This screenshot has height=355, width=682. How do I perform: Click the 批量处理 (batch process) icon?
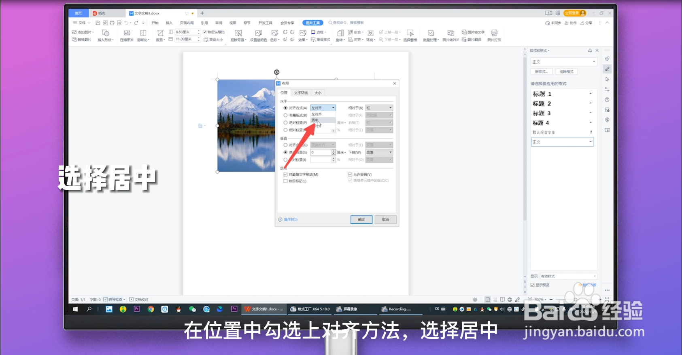[431, 33]
